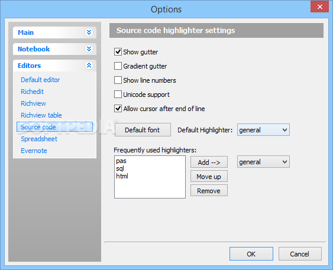The height and width of the screenshot is (270, 333).
Task: Enable the Gradient gutter checkbox
Action: click(x=118, y=66)
